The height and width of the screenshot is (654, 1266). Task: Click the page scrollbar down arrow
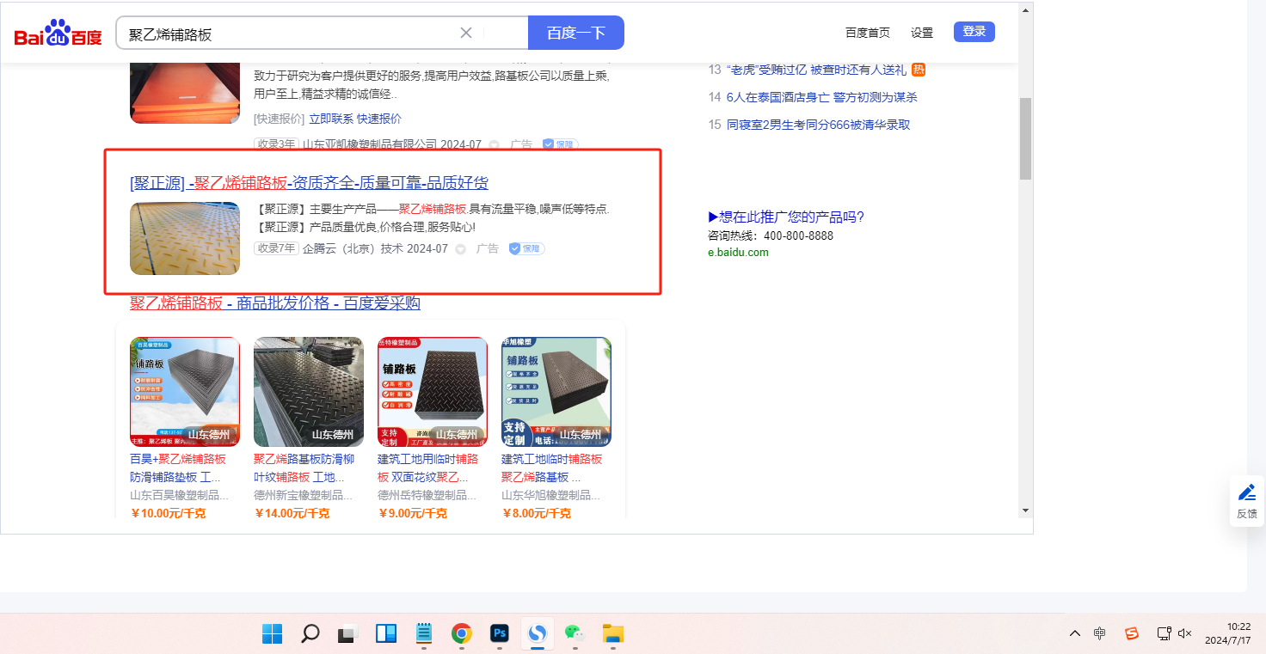pos(1025,510)
